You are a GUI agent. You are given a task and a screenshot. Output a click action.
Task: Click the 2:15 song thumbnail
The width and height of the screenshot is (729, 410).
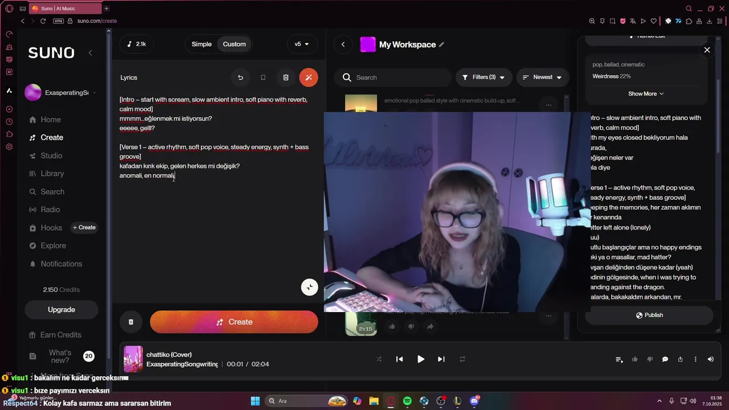point(361,323)
